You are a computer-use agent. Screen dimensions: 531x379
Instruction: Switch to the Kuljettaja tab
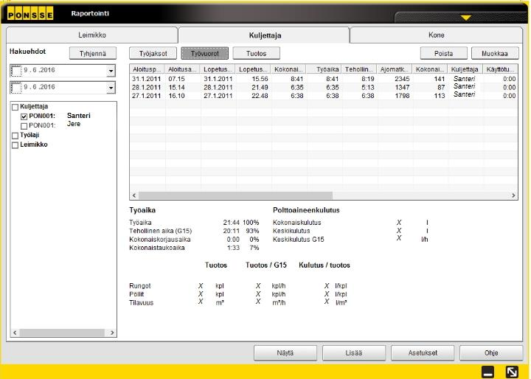[x=265, y=35]
